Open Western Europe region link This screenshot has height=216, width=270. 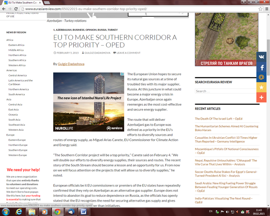18,155
